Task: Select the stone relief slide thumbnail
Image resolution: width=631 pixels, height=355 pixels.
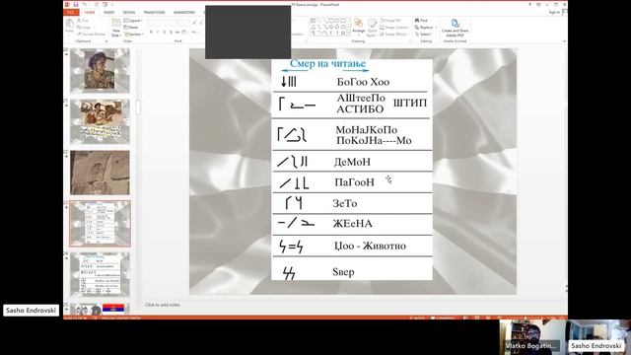Action: 100,173
